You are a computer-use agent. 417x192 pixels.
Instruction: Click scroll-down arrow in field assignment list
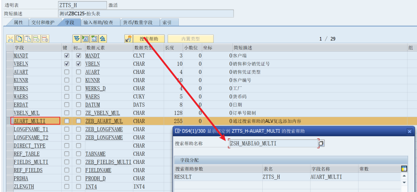pyautogui.click(x=404, y=182)
